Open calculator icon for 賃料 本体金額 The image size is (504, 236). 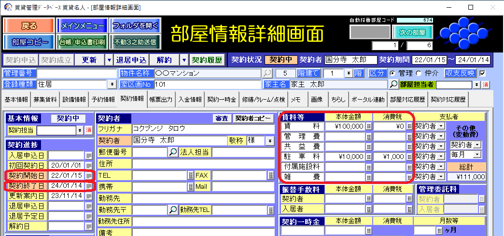pyautogui.click(x=369, y=126)
